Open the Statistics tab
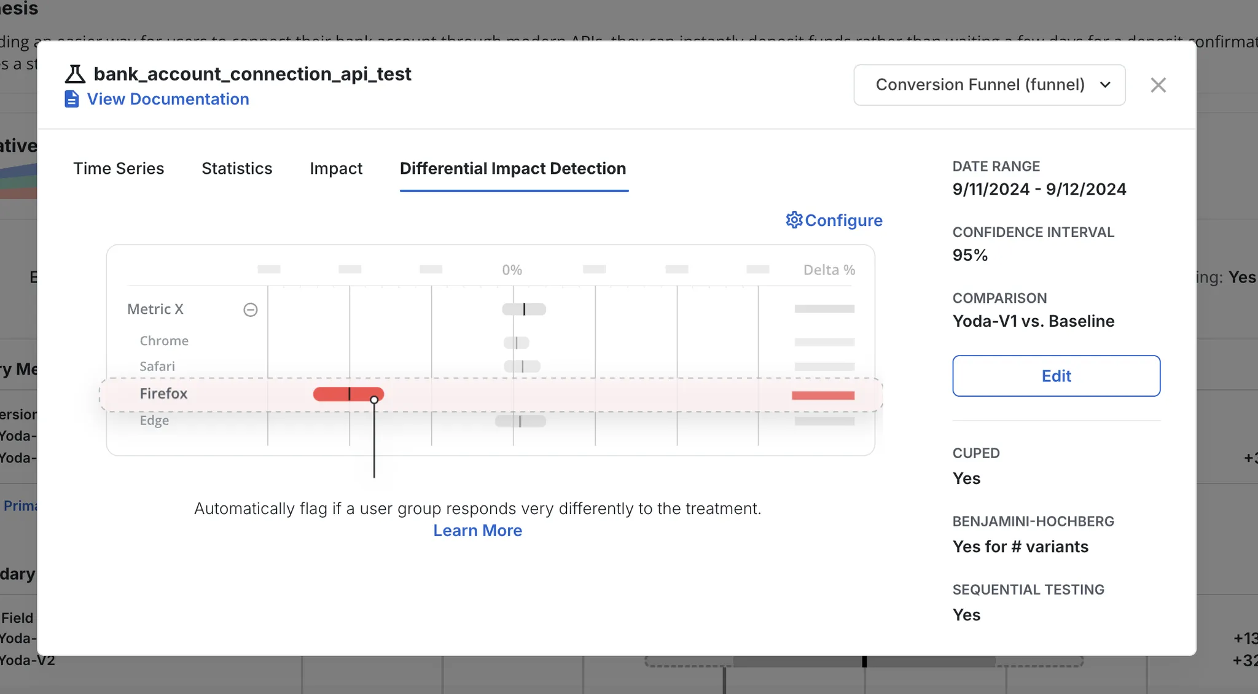 pyautogui.click(x=236, y=168)
